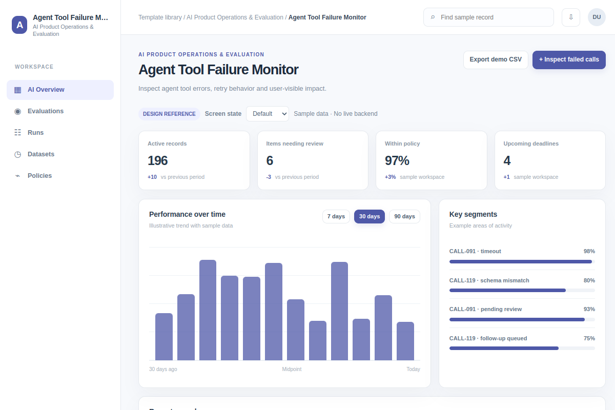Click the 80% segment value

pos(589,280)
